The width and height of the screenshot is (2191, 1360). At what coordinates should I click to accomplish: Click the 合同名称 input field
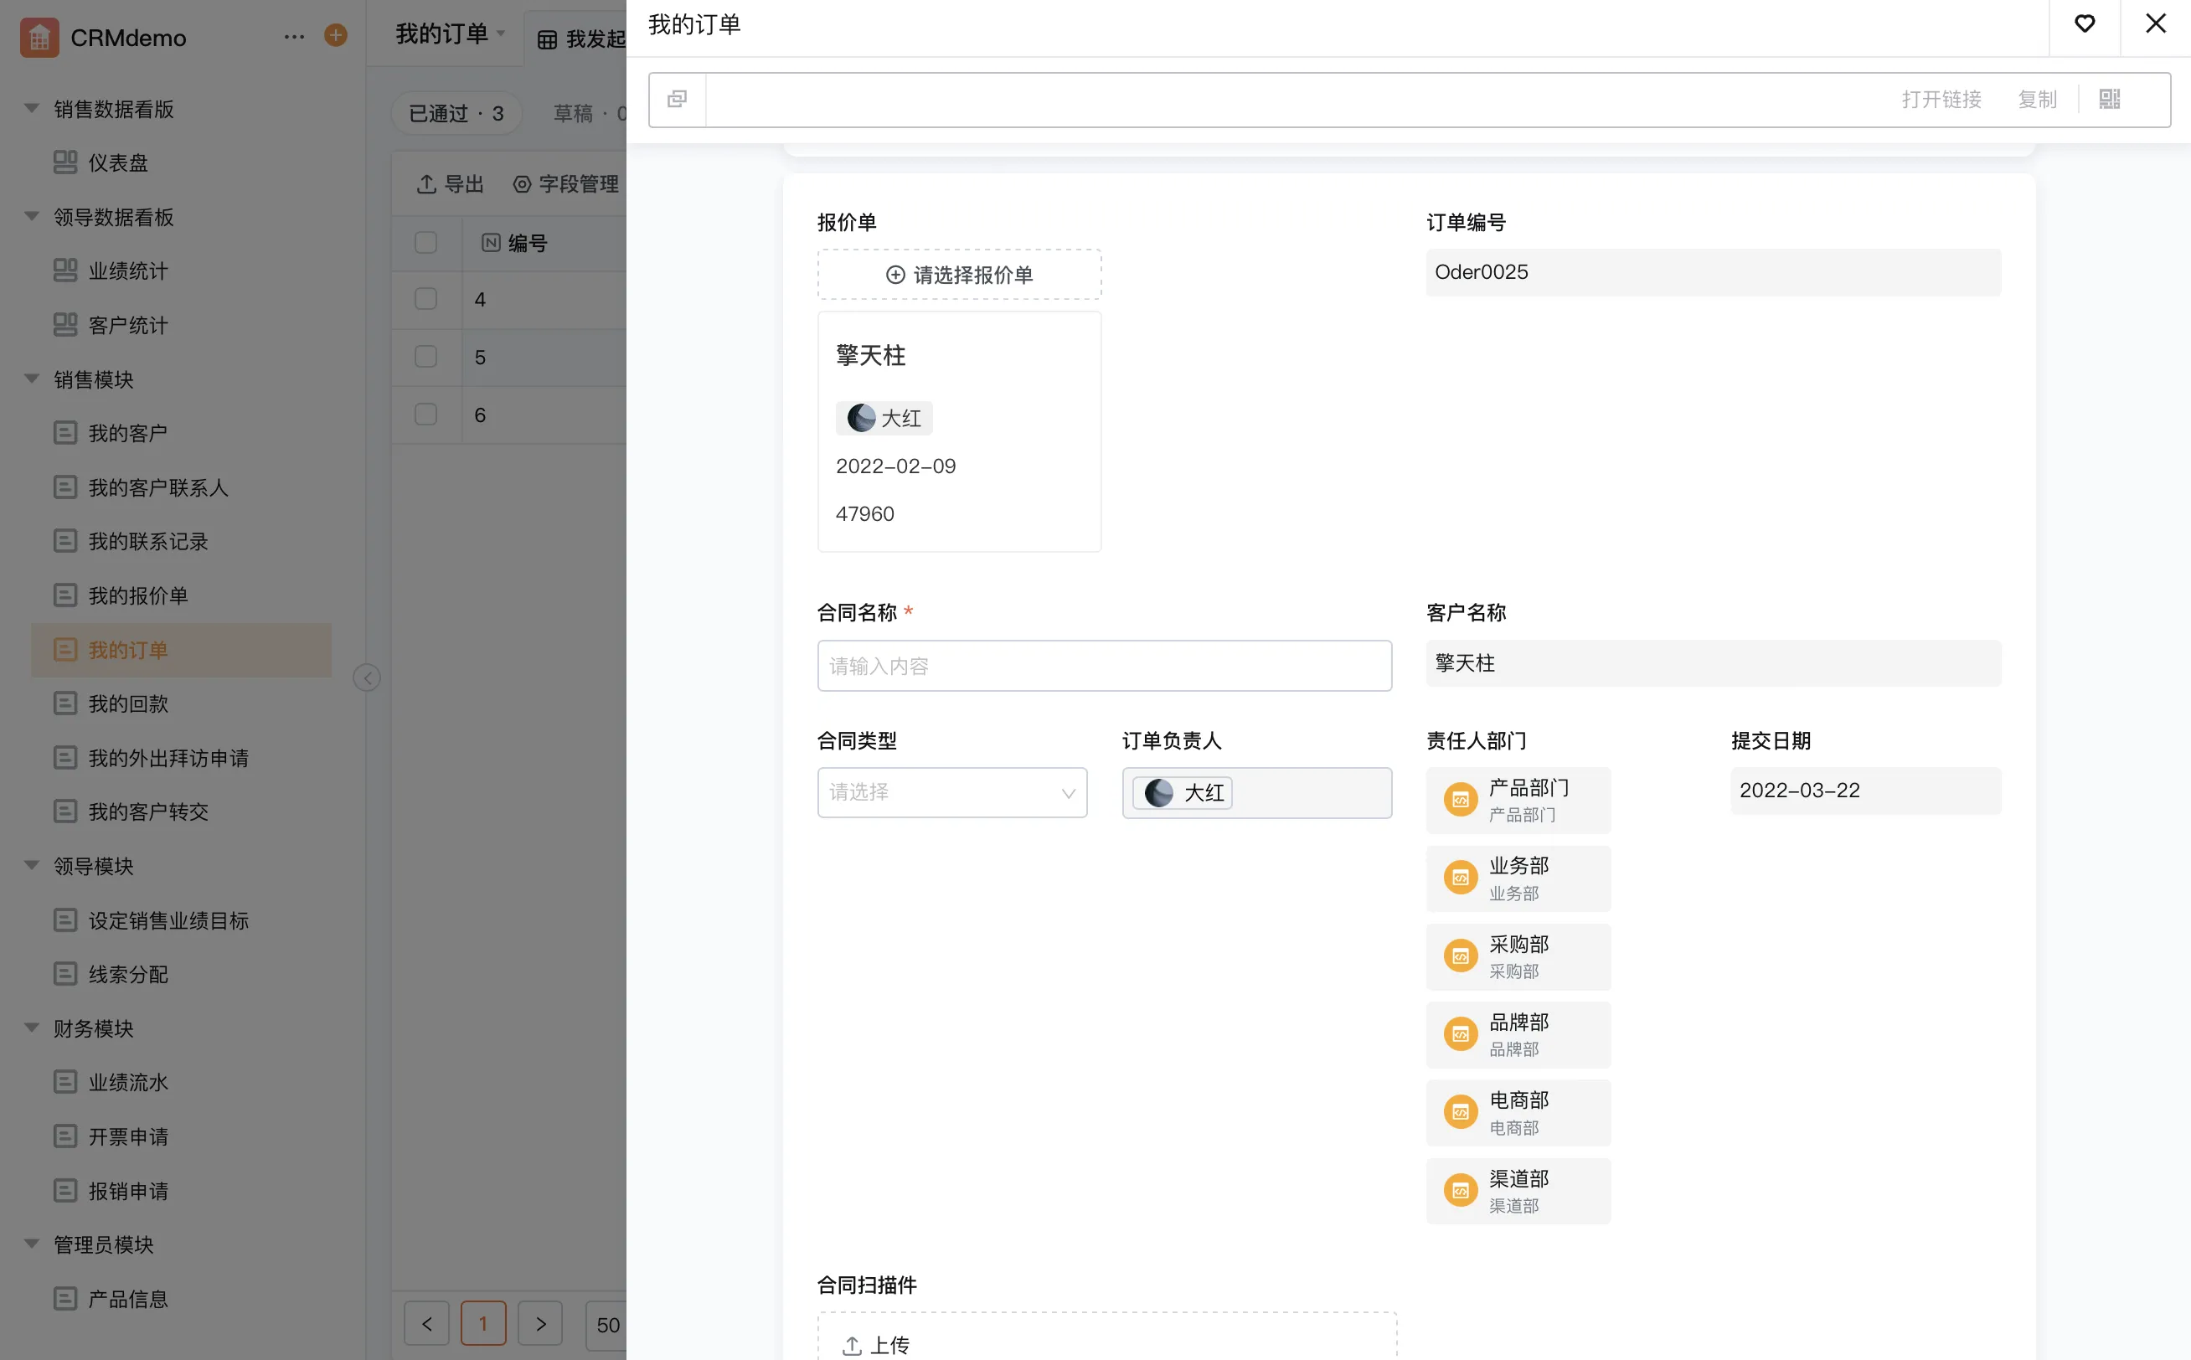click(1104, 666)
